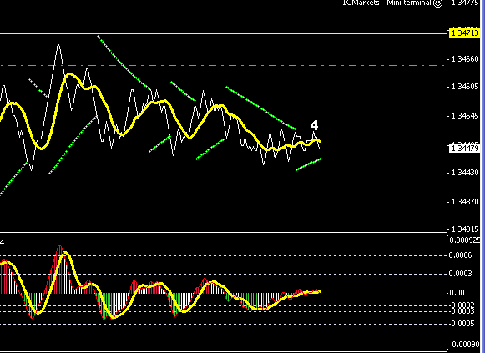This screenshot has width=485, height=353.
Task: Select the gray current bid price line
Action: tap(224, 149)
